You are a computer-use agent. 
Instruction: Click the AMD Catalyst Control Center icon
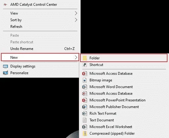tap(5, 5)
